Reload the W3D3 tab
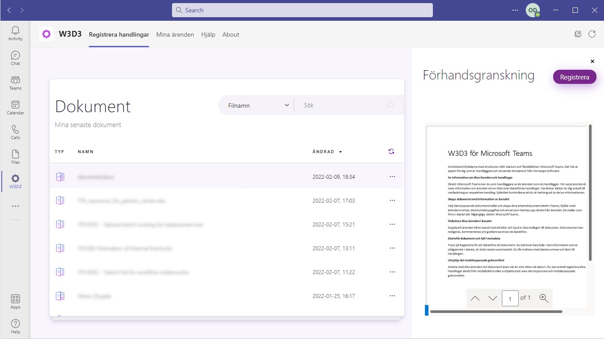 coord(592,34)
